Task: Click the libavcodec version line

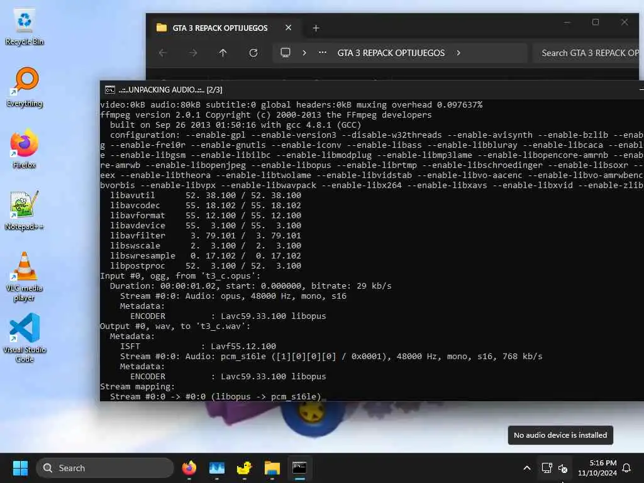Action: [x=206, y=206]
